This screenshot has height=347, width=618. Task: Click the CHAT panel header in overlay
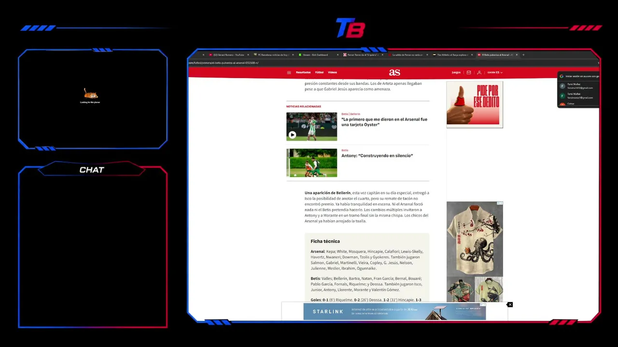(92, 170)
